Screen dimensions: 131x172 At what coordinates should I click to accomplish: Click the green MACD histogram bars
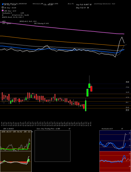pyautogui.click(x=28, y=160)
